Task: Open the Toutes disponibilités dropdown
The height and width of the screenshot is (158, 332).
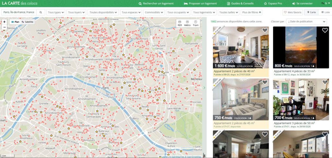Action: pos(103,12)
